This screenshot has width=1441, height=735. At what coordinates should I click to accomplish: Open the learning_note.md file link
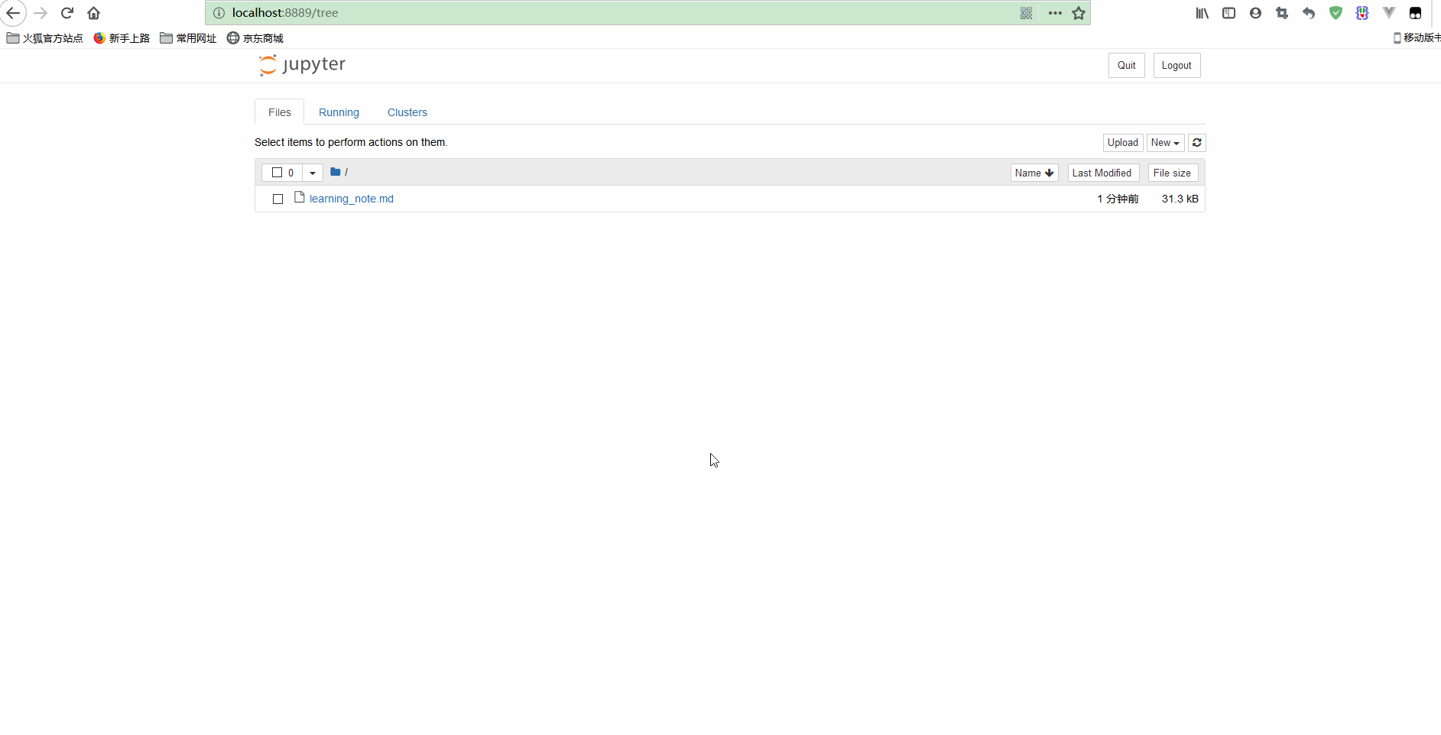click(x=351, y=199)
